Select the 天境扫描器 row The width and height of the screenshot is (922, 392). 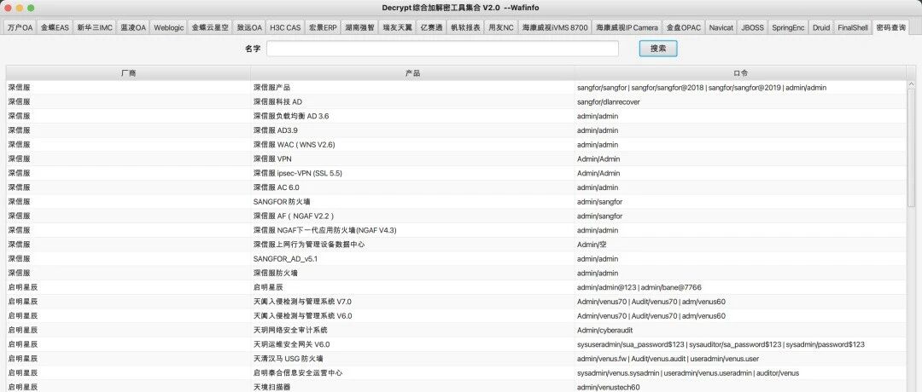pos(456,387)
